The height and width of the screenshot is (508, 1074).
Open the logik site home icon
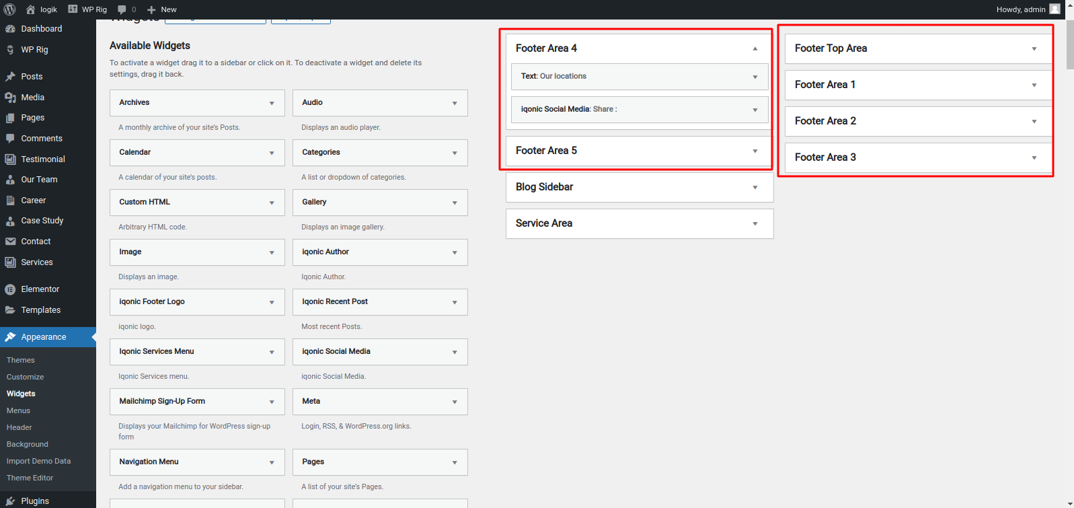click(30, 9)
